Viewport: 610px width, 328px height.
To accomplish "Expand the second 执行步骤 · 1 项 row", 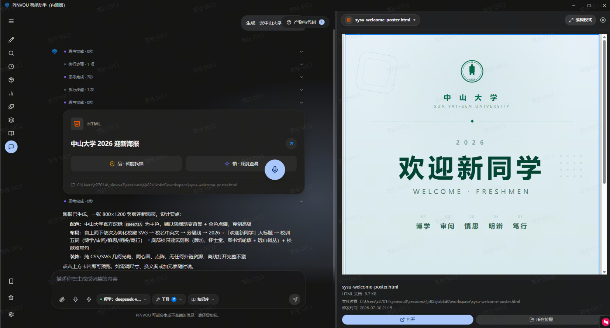I will click(x=183, y=90).
